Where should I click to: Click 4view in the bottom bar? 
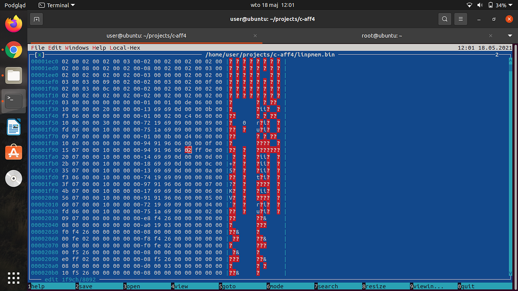click(x=180, y=286)
